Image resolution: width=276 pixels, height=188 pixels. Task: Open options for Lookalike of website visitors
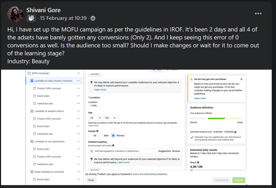pos(78,111)
